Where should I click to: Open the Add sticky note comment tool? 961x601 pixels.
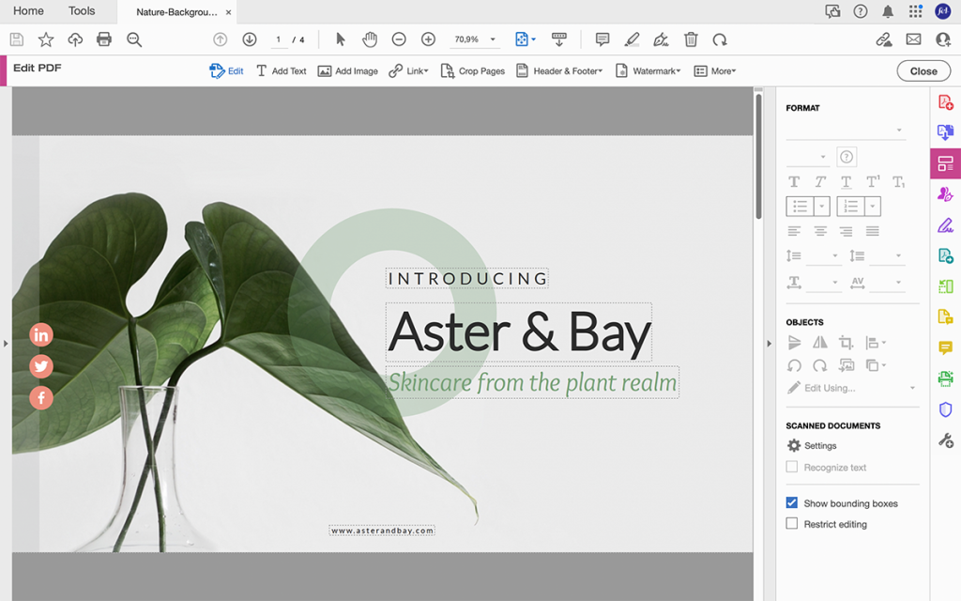(602, 39)
